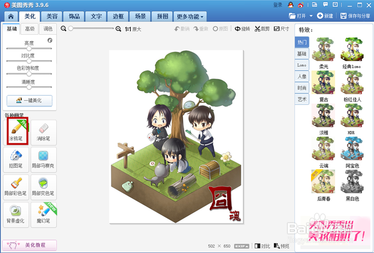Viewport: 374px width, 253px height.
Task: Click the 美化教程 tutorial button
Action: 29,245
